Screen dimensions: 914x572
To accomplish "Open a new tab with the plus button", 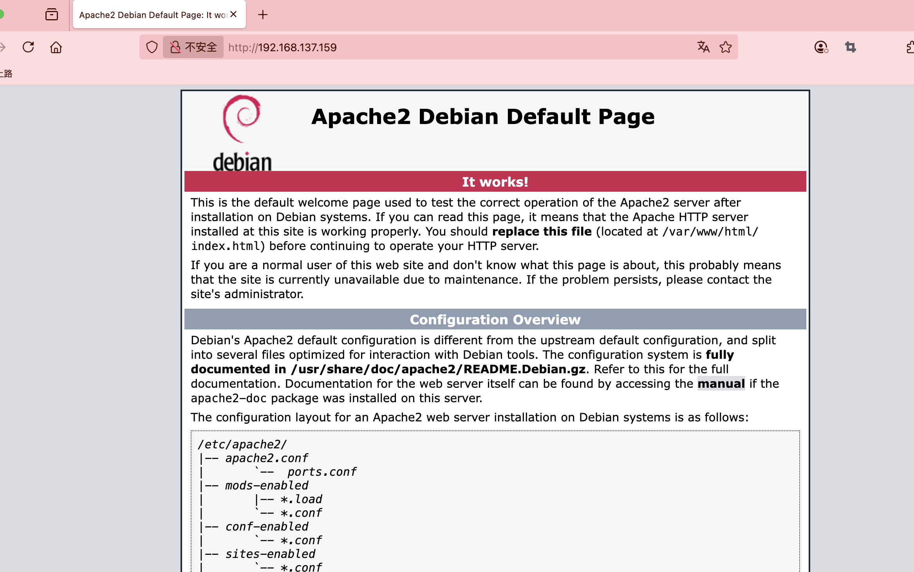I will point(263,14).
